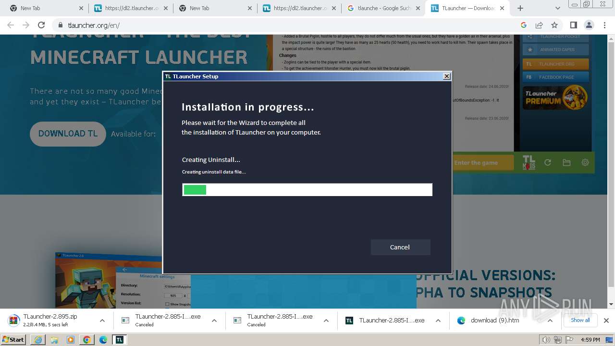Open media player icon on taskbar
This screenshot has width=615, height=346.
coord(71,340)
